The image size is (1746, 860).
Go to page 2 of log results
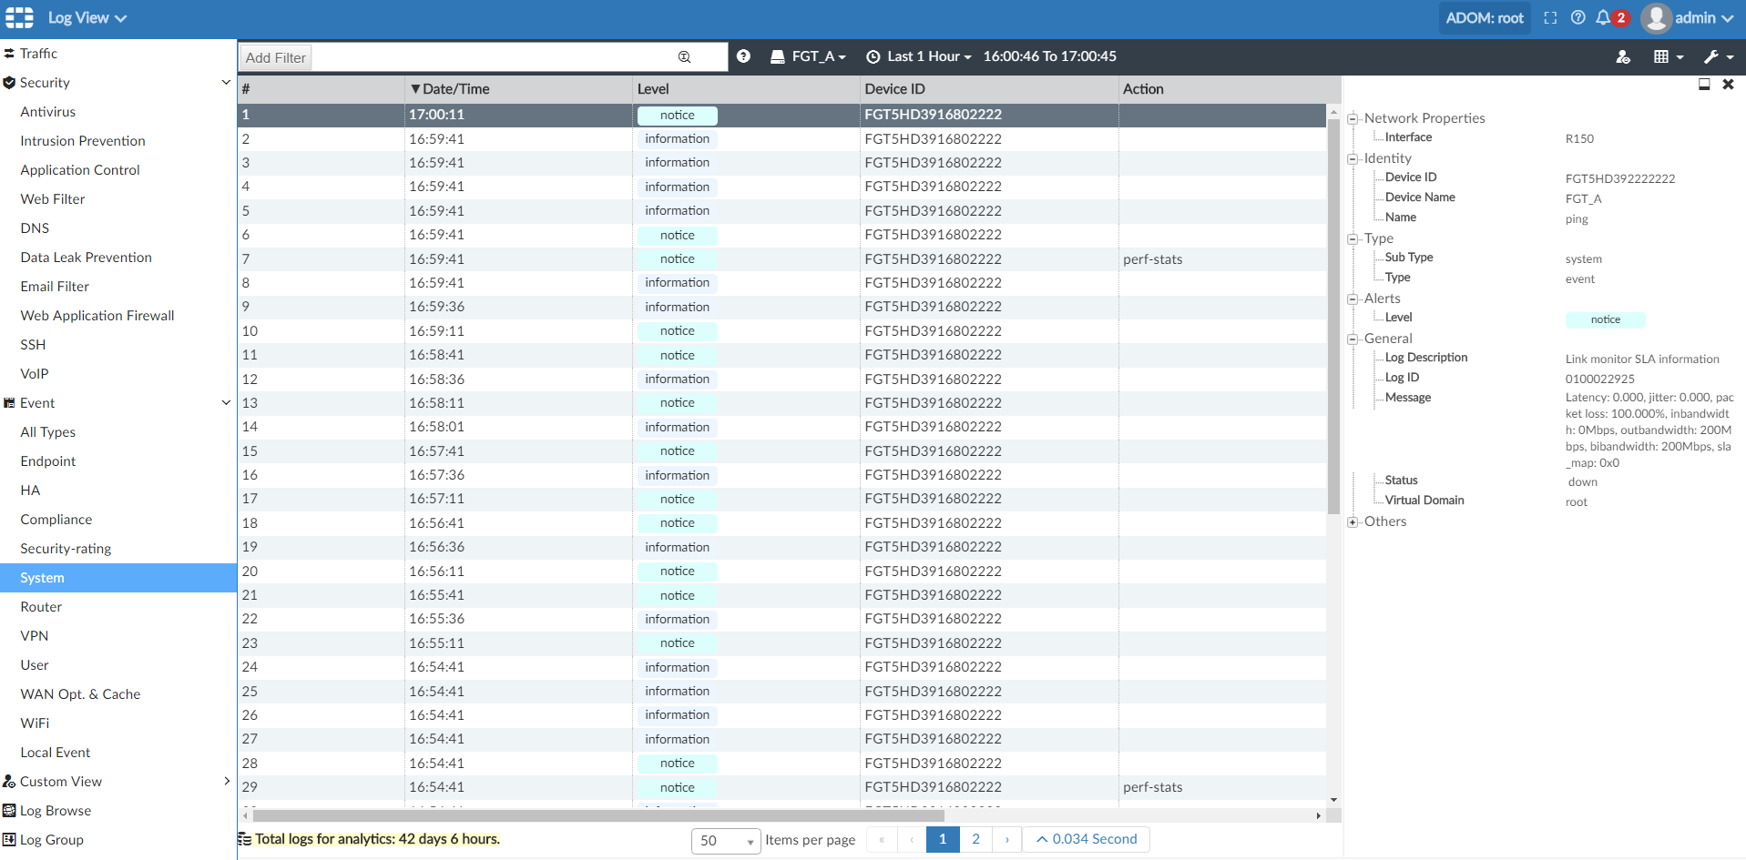point(975,839)
